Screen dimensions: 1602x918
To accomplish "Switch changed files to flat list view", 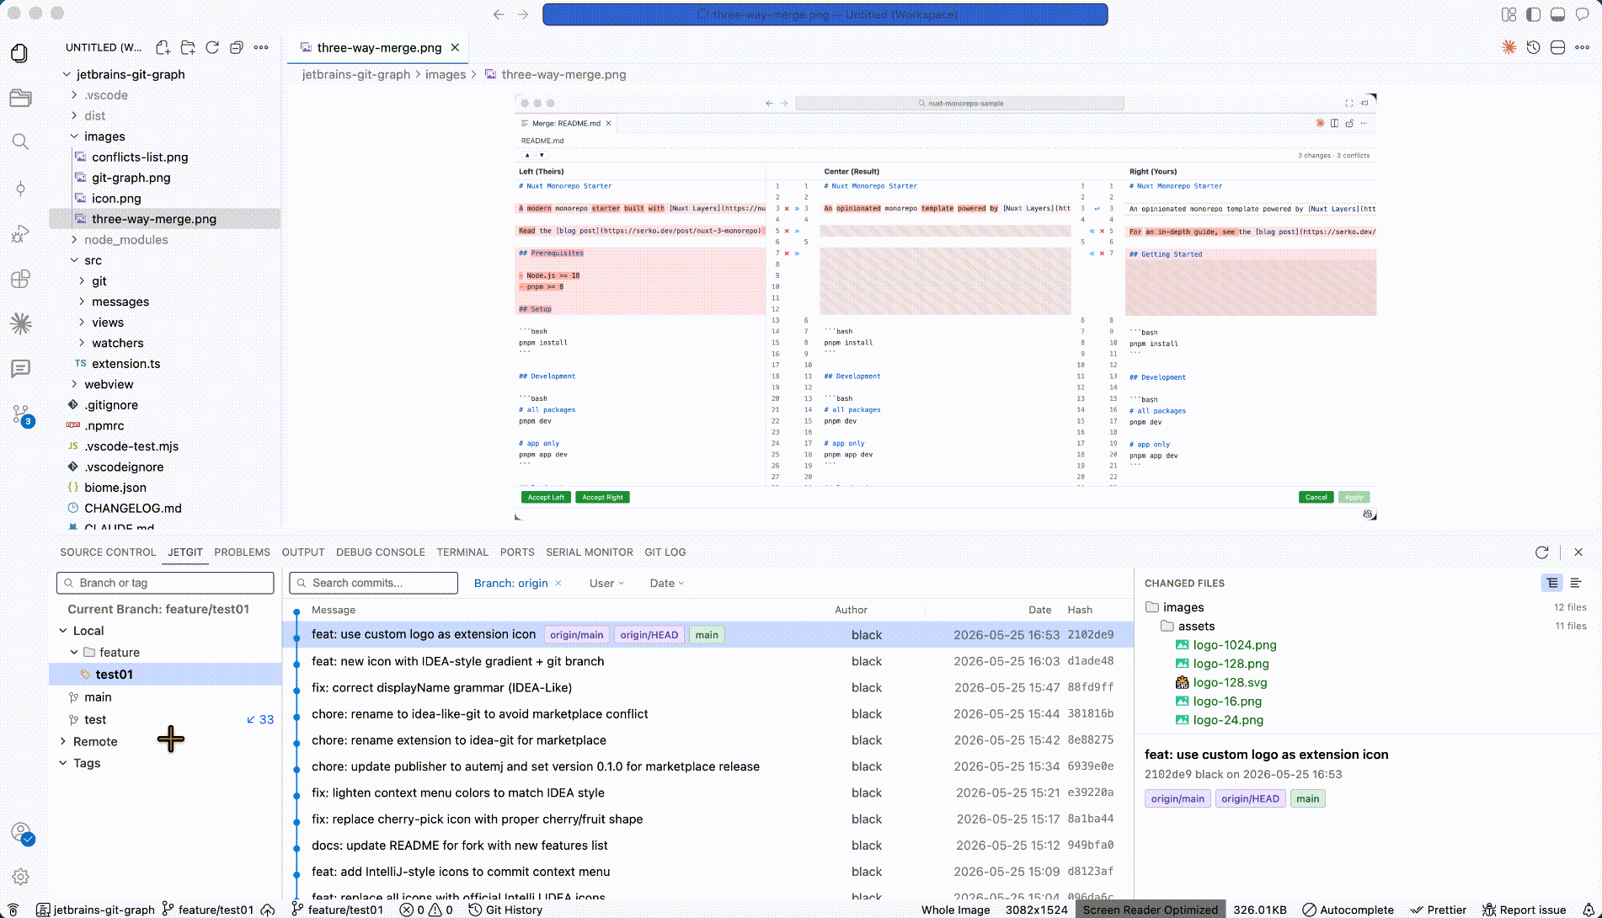I will 1576,583.
